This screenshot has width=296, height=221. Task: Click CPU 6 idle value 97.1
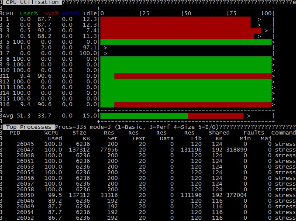tap(90, 48)
